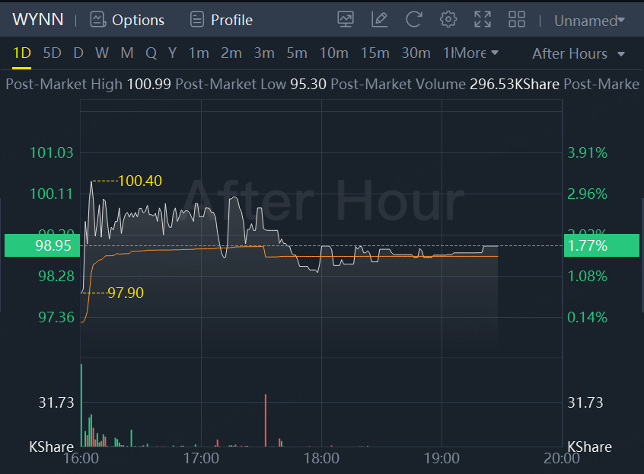Select the W weekly interval
The height and width of the screenshot is (474, 644).
click(x=102, y=53)
